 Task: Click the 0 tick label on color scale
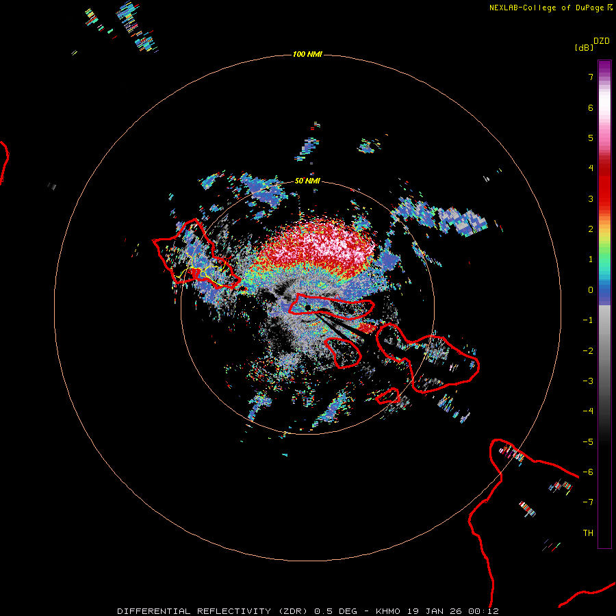(591, 290)
